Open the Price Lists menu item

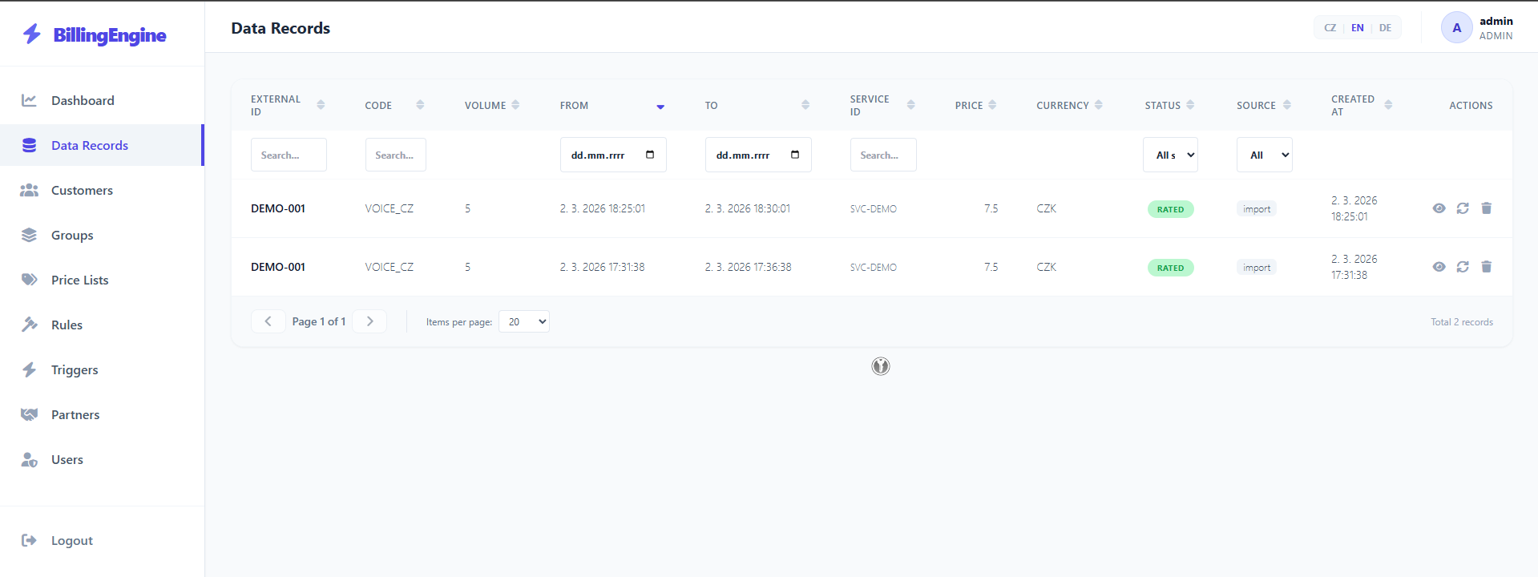pos(102,280)
